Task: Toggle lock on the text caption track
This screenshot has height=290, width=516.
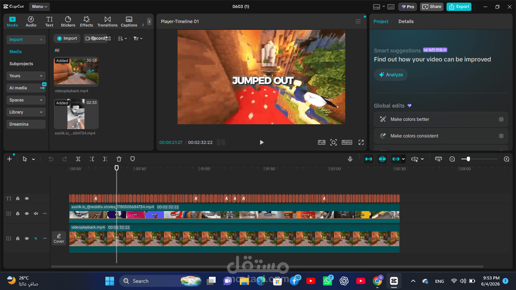Action: [18, 198]
